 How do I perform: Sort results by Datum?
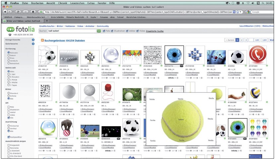(9, 55)
